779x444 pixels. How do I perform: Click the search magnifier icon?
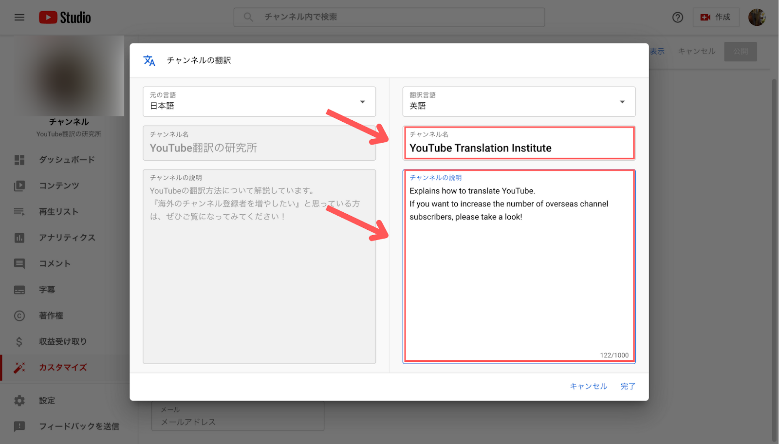coord(248,17)
